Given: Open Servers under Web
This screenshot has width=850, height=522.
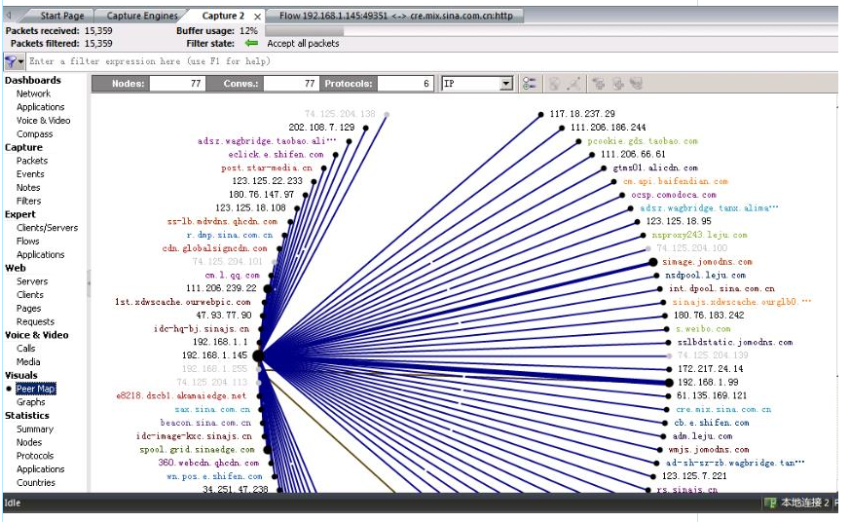Looking at the screenshot, I should (x=32, y=281).
